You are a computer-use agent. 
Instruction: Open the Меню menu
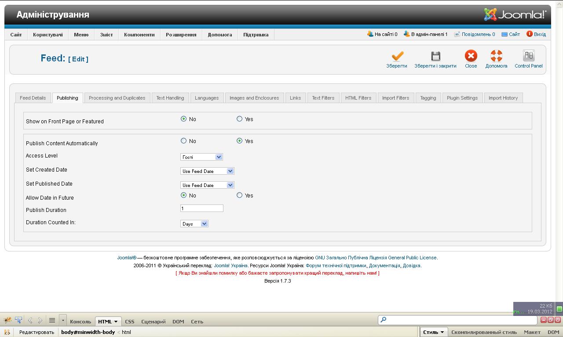[81, 35]
